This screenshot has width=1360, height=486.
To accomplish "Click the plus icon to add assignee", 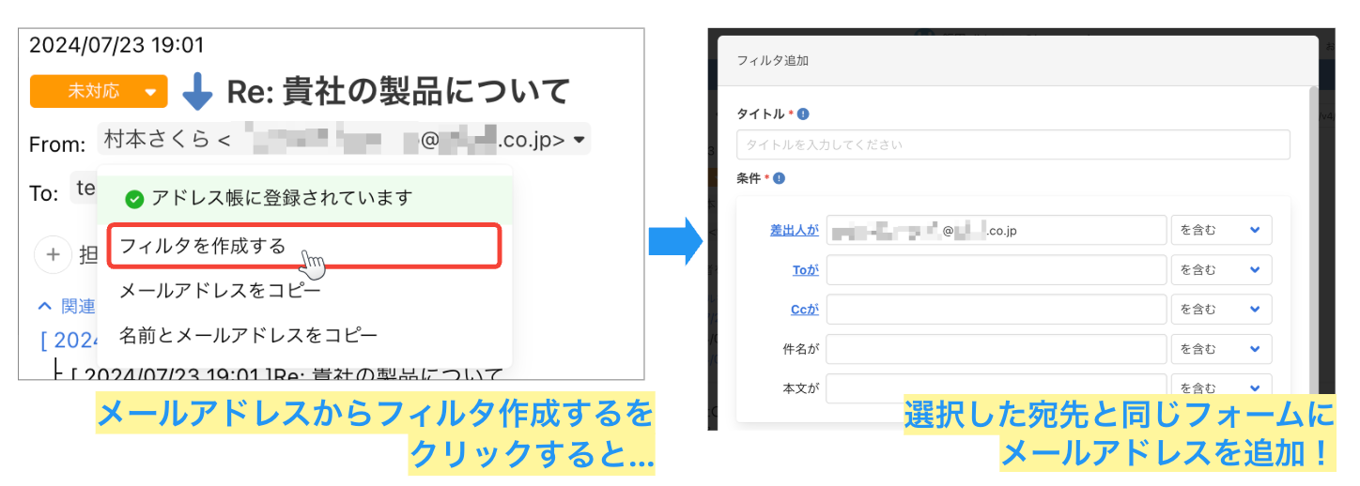I will (54, 254).
